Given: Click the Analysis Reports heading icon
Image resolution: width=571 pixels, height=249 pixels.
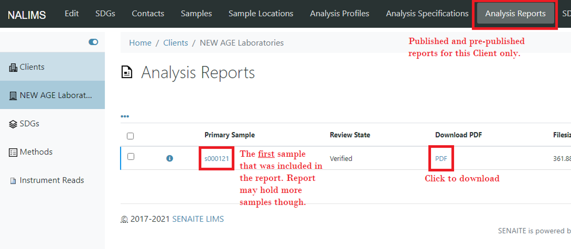Looking at the screenshot, I should click(x=127, y=73).
